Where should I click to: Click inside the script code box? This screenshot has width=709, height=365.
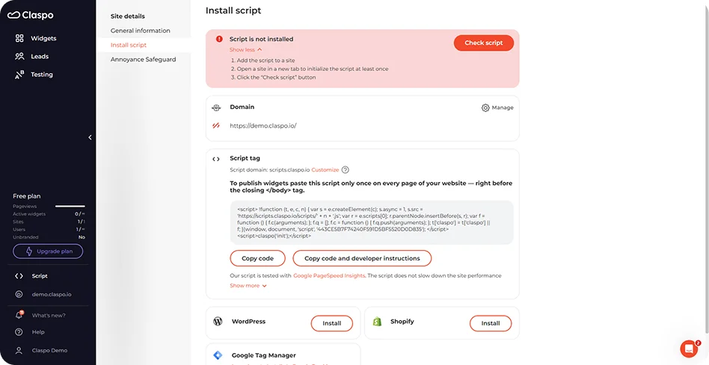371,222
